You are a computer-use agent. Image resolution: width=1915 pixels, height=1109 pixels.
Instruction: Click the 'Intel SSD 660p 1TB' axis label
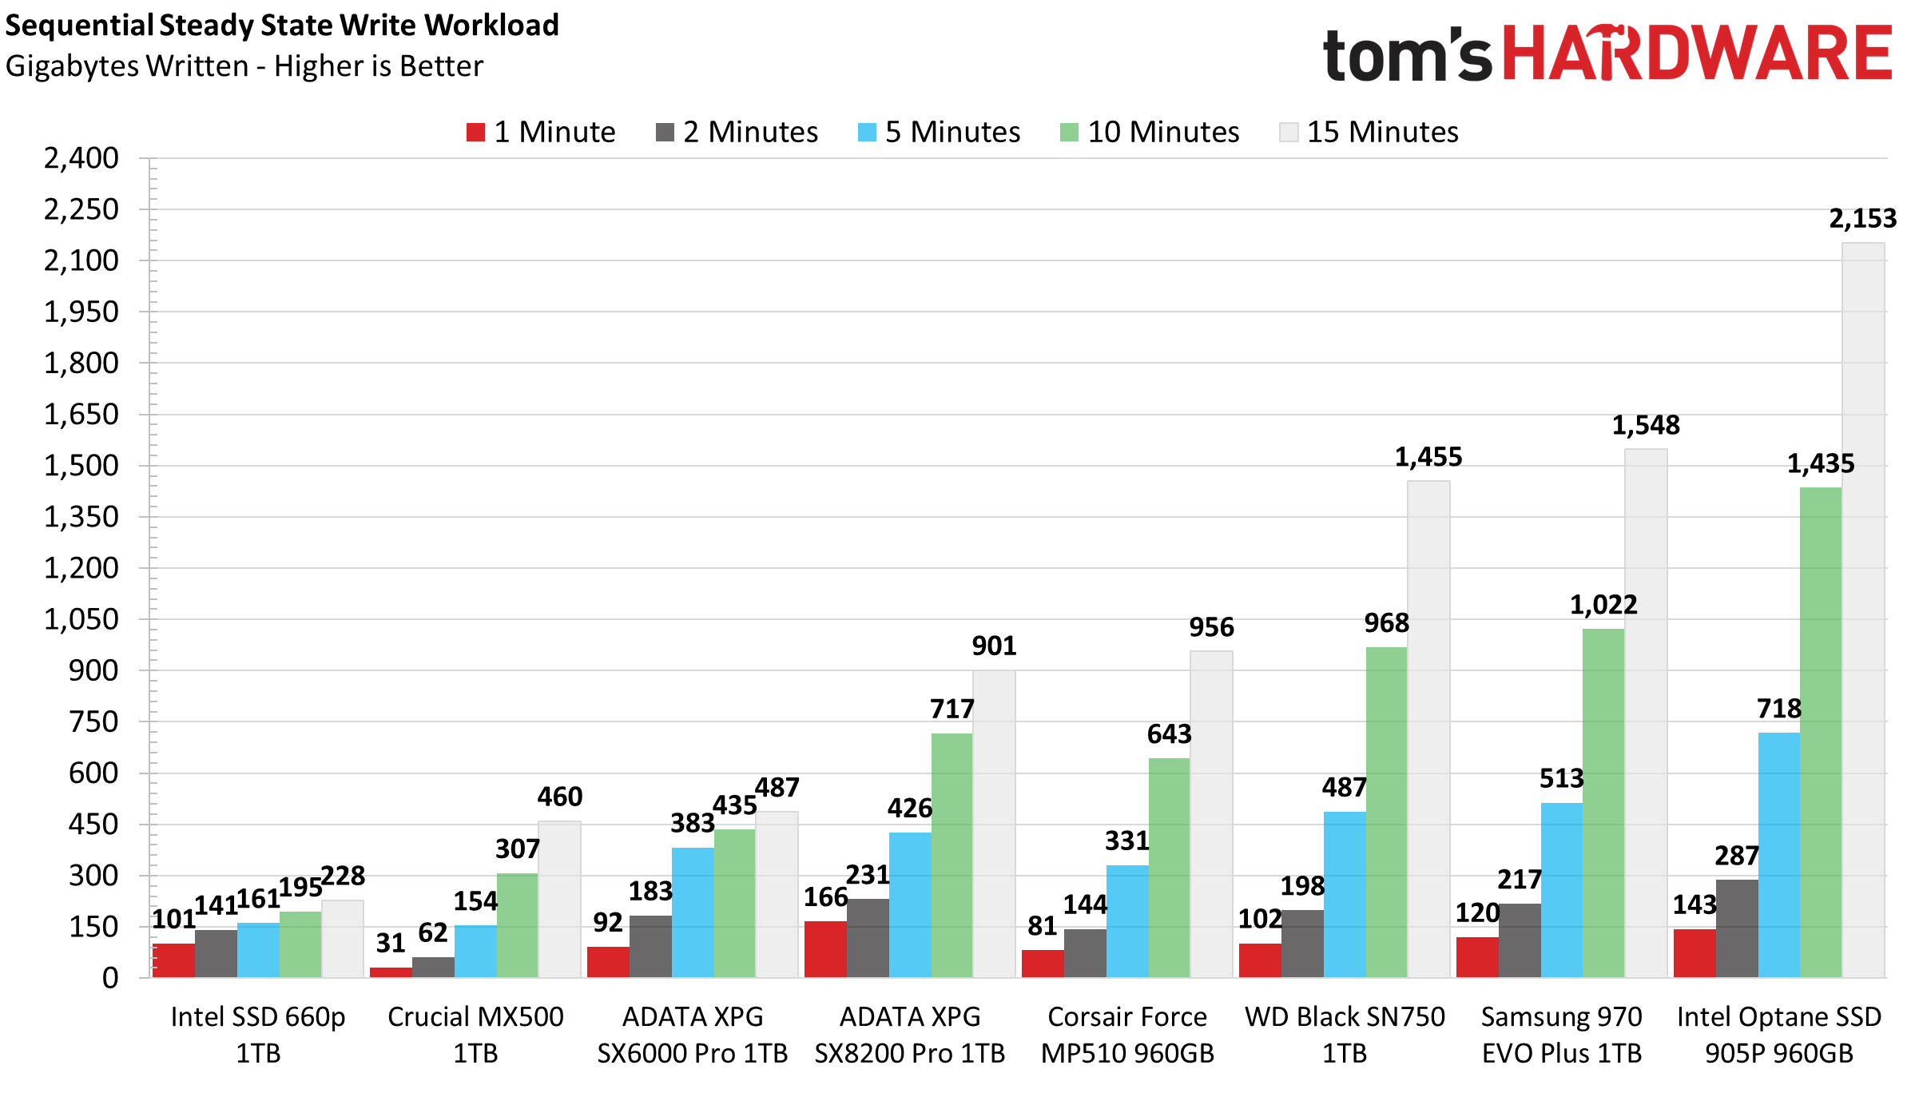[258, 1035]
